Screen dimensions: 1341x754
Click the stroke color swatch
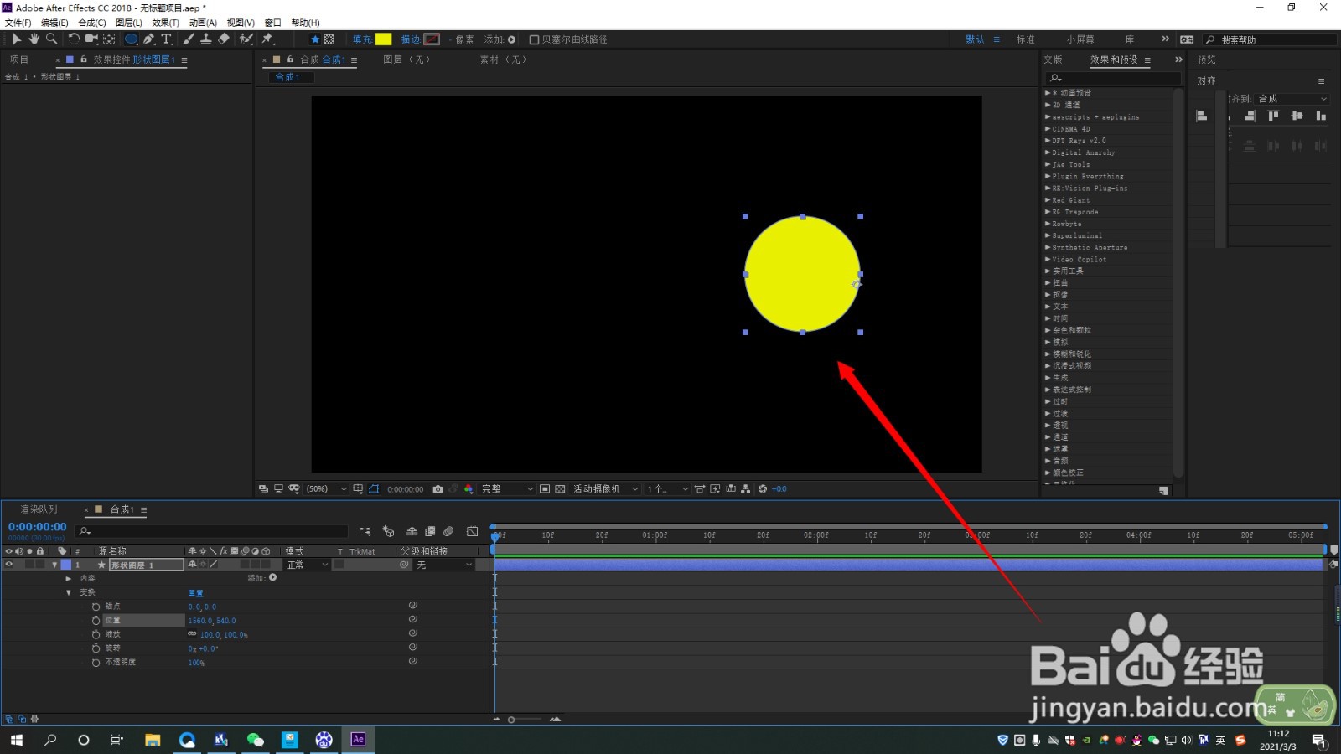432,39
